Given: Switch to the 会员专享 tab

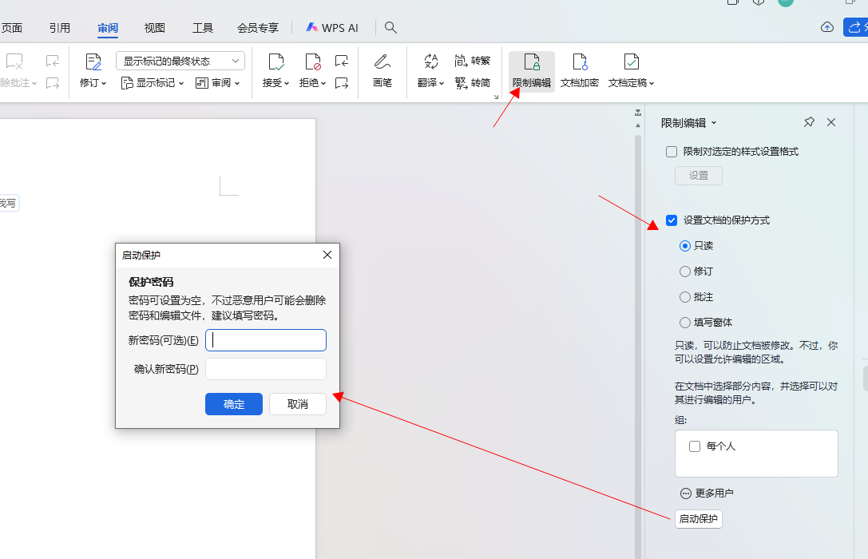Looking at the screenshot, I should click(x=257, y=28).
